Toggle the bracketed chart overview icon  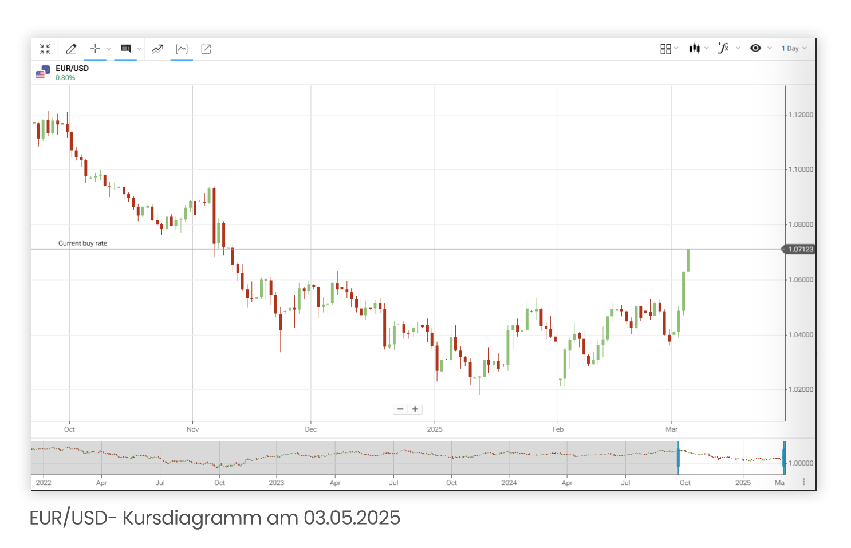(x=182, y=49)
